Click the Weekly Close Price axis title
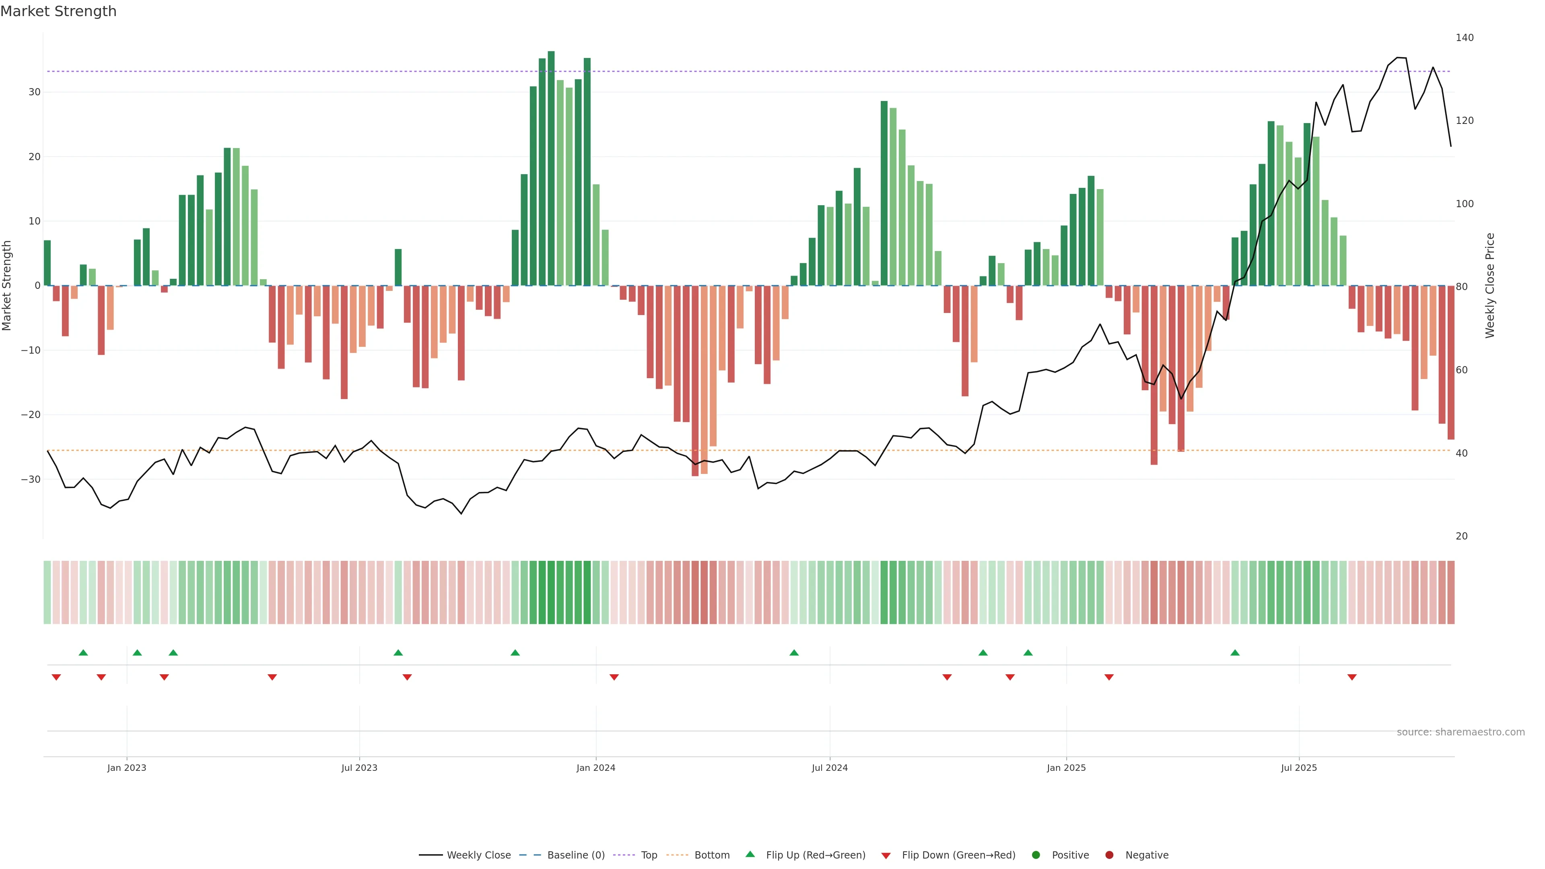1545x869 pixels. coord(1490,286)
